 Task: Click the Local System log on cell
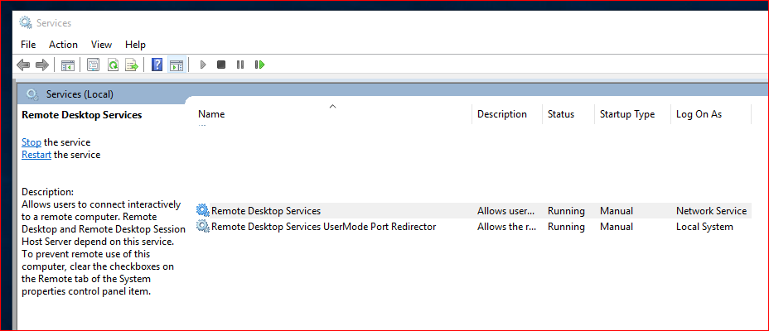(x=704, y=227)
